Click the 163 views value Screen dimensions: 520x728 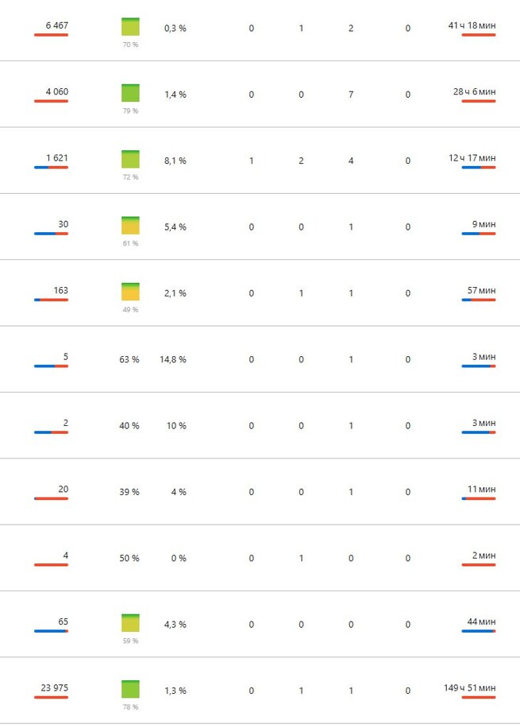[60, 291]
